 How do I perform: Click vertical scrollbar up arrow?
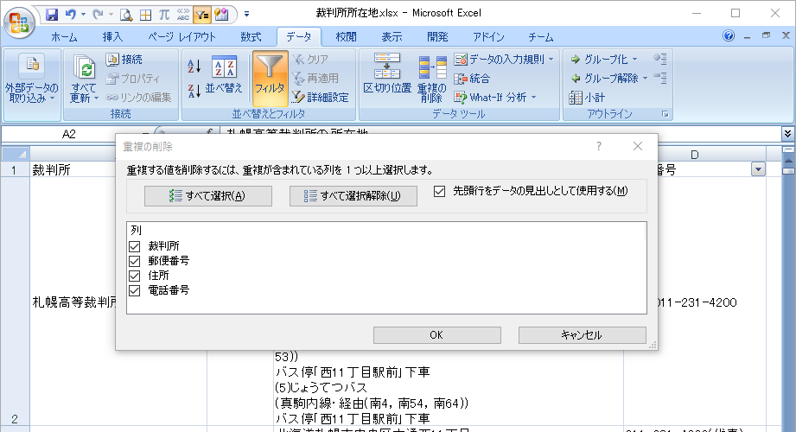[788, 161]
